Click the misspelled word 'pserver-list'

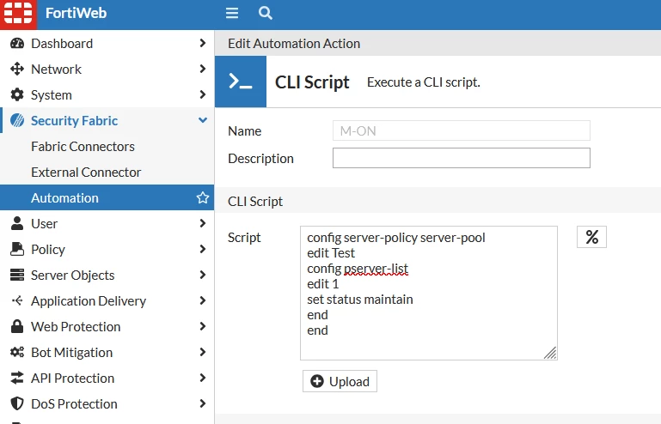coord(376,269)
